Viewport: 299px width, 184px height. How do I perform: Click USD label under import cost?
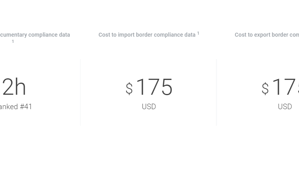click(149, 107)
